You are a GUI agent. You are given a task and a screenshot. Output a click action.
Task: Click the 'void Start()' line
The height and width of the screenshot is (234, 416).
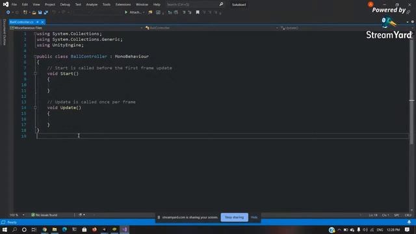click(x=63, y=73)
